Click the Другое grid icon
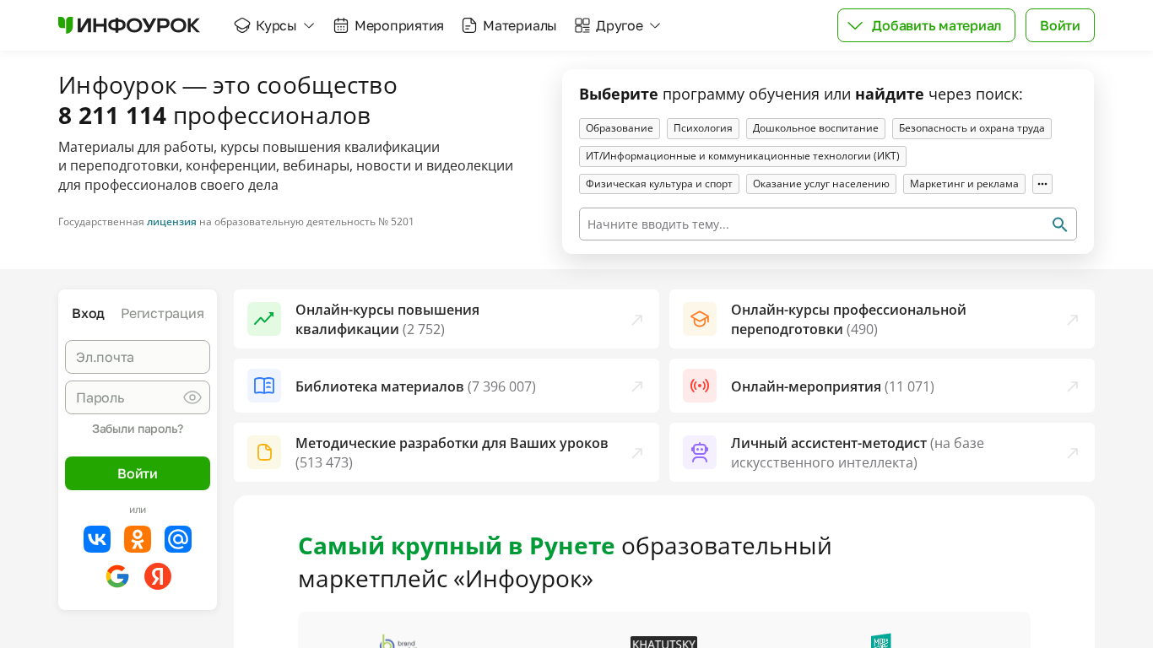The height and width of the screenshot is (648, 1153). point(582,25)
